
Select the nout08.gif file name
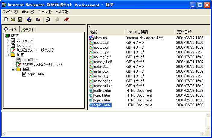coord(101,52)
